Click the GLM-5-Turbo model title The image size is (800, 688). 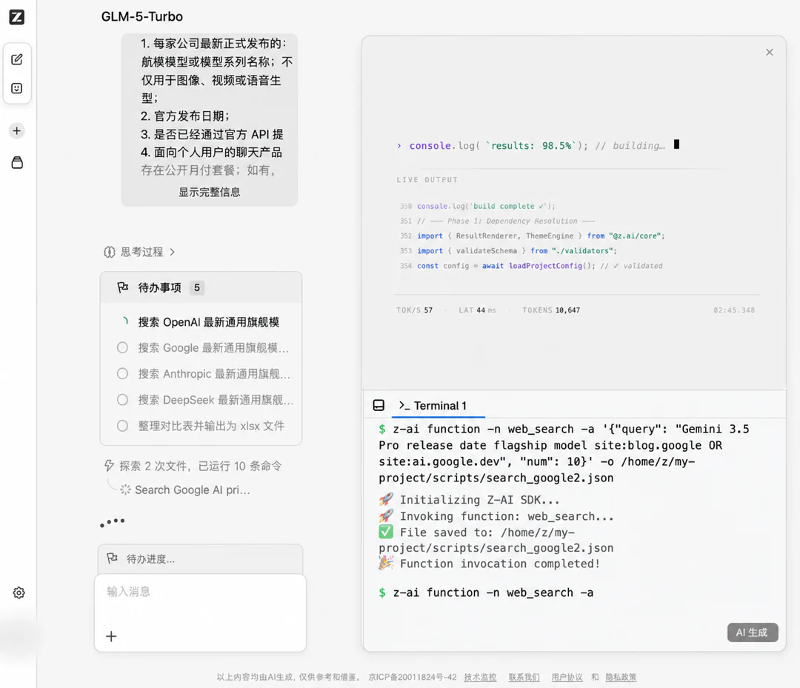pyautogui.click(x=141, y=16)
